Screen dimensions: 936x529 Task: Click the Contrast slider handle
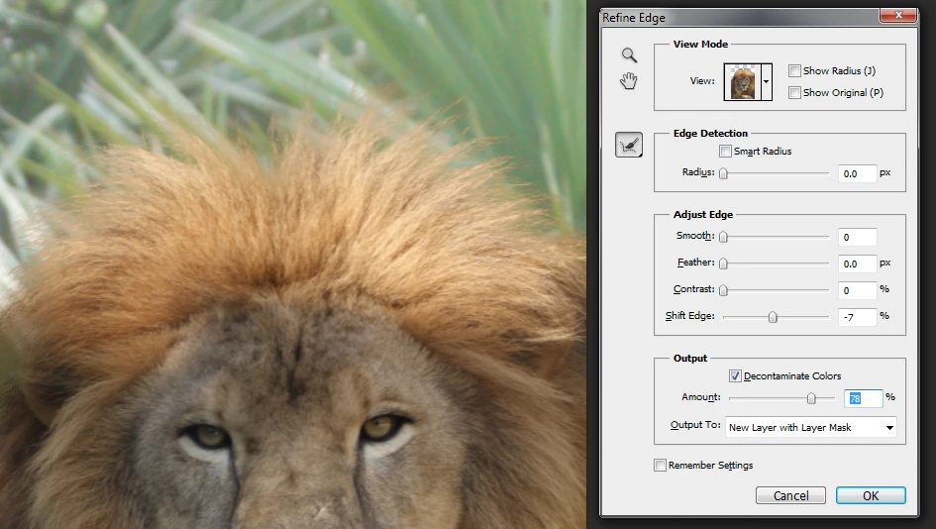(723, 290)
